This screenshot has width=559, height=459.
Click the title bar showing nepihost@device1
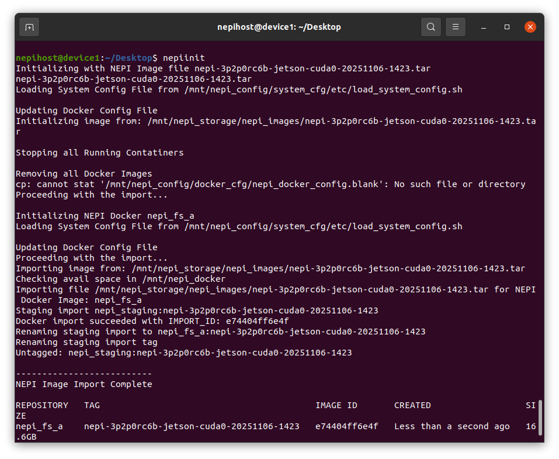pos(279,26)
